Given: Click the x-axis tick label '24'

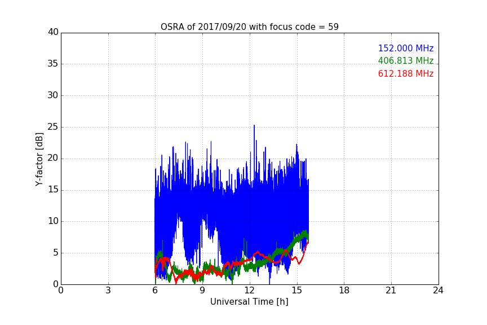Looking at the screenshot, I should pyautogui.click(x=438, y=291).
